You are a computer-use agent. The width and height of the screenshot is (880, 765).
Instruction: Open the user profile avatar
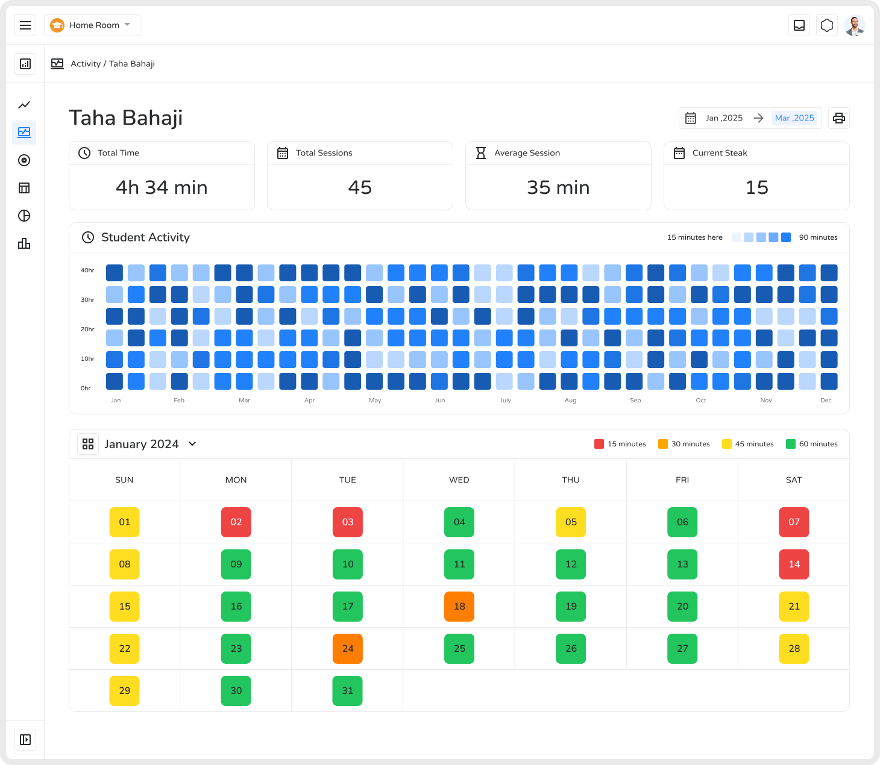(855, 25)
